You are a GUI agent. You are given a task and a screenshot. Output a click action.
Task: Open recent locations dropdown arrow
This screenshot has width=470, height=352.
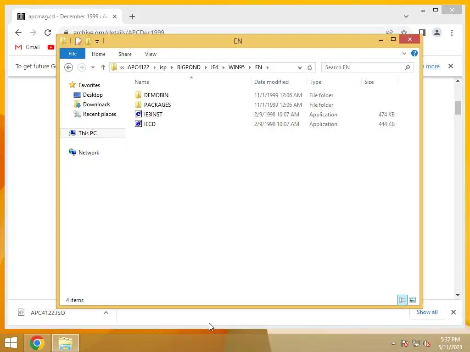point(93,67)
